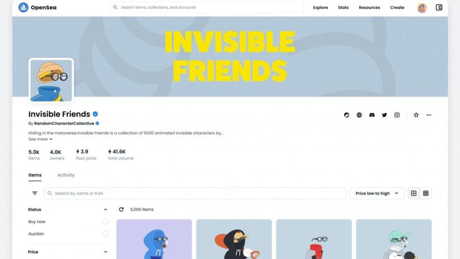Open the three-dot more options menu
Image resolution: width=460 pixels, height=259 pixels.
pos(429,115)
